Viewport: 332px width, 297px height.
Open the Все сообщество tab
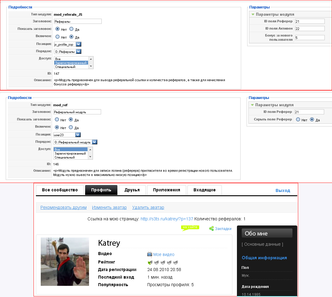(x=60, y=190)
